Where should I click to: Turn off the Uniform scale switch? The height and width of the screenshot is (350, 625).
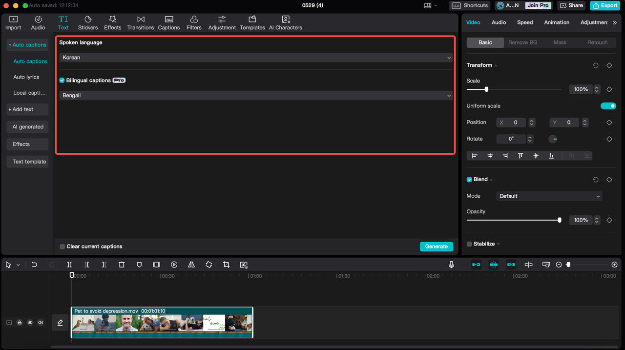pyautogui.click(x=608, y=106)
